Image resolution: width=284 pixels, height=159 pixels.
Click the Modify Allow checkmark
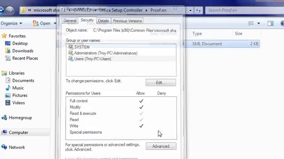pos(141,107)
